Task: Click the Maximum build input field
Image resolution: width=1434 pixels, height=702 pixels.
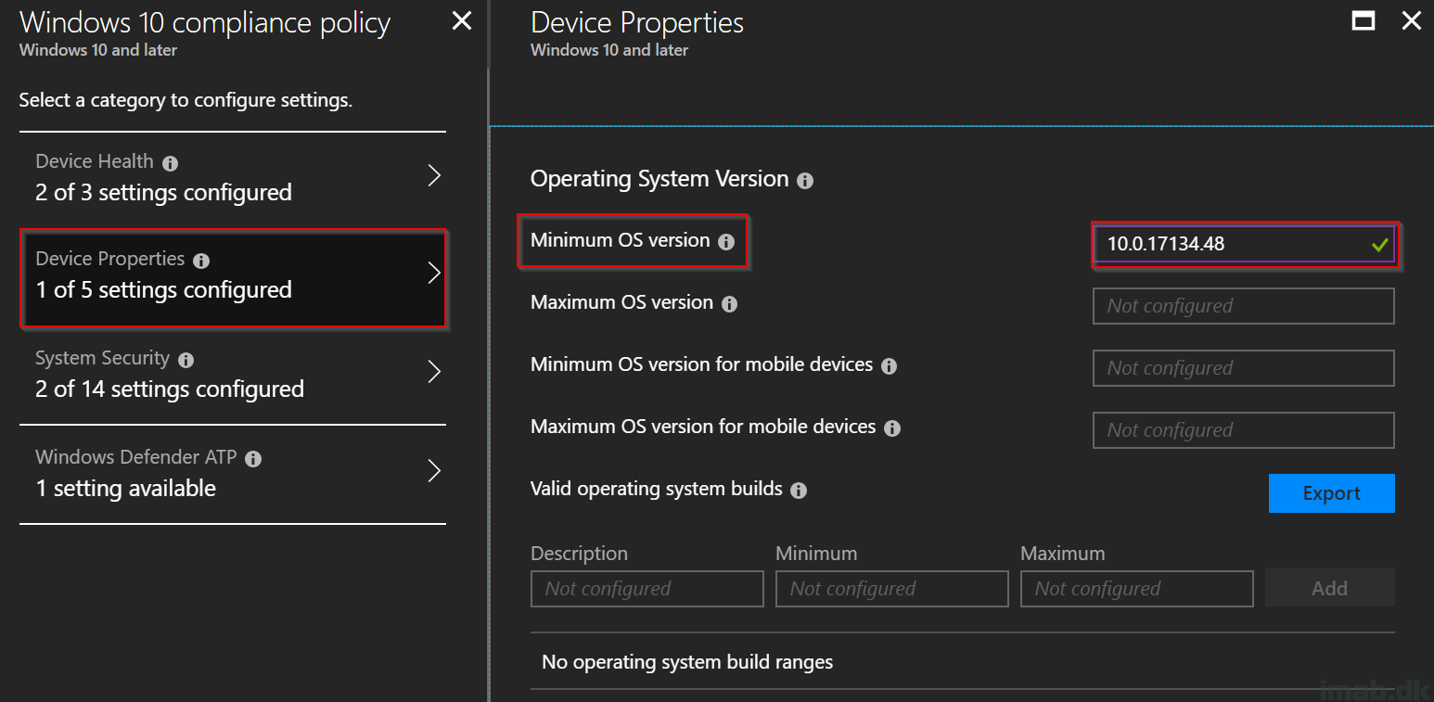Action: [1137, 589]
